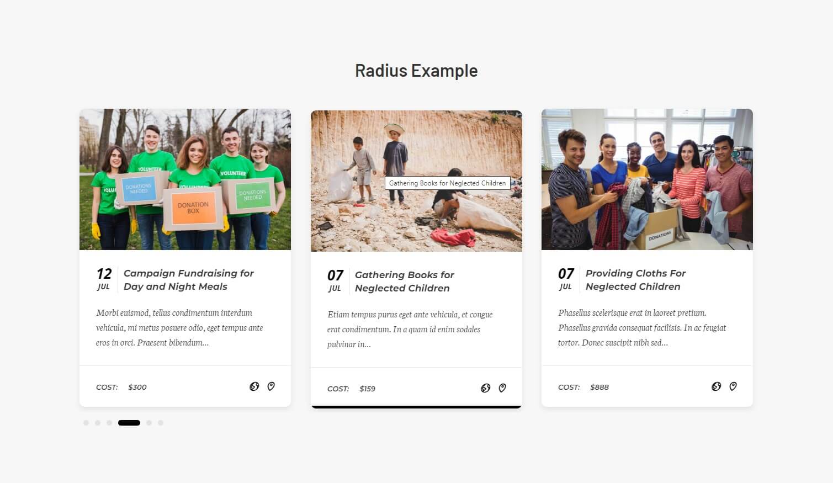Click the 12 JUL date on first card

pos(104,279)
